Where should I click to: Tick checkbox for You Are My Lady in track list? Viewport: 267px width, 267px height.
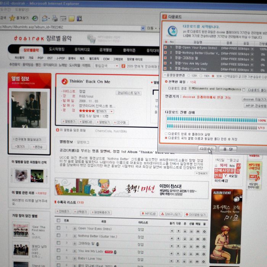coord(58,250)
